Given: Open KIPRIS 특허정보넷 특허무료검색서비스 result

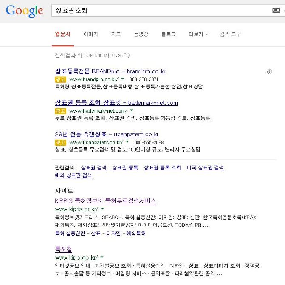Looking at the screenshot, I should (x=105, y=200).
